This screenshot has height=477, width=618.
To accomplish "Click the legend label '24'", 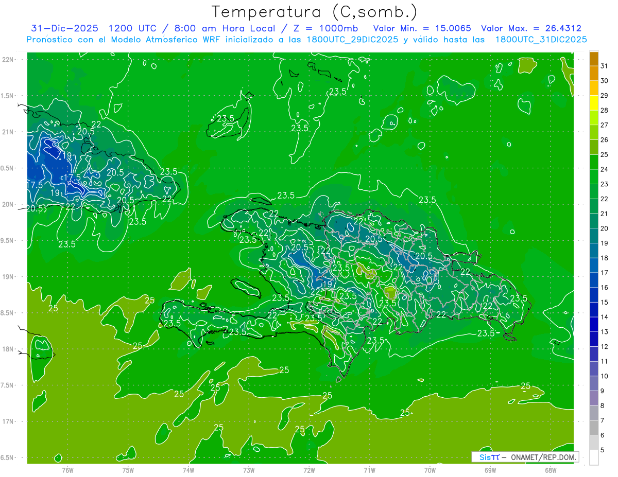I will pos(604,169).
